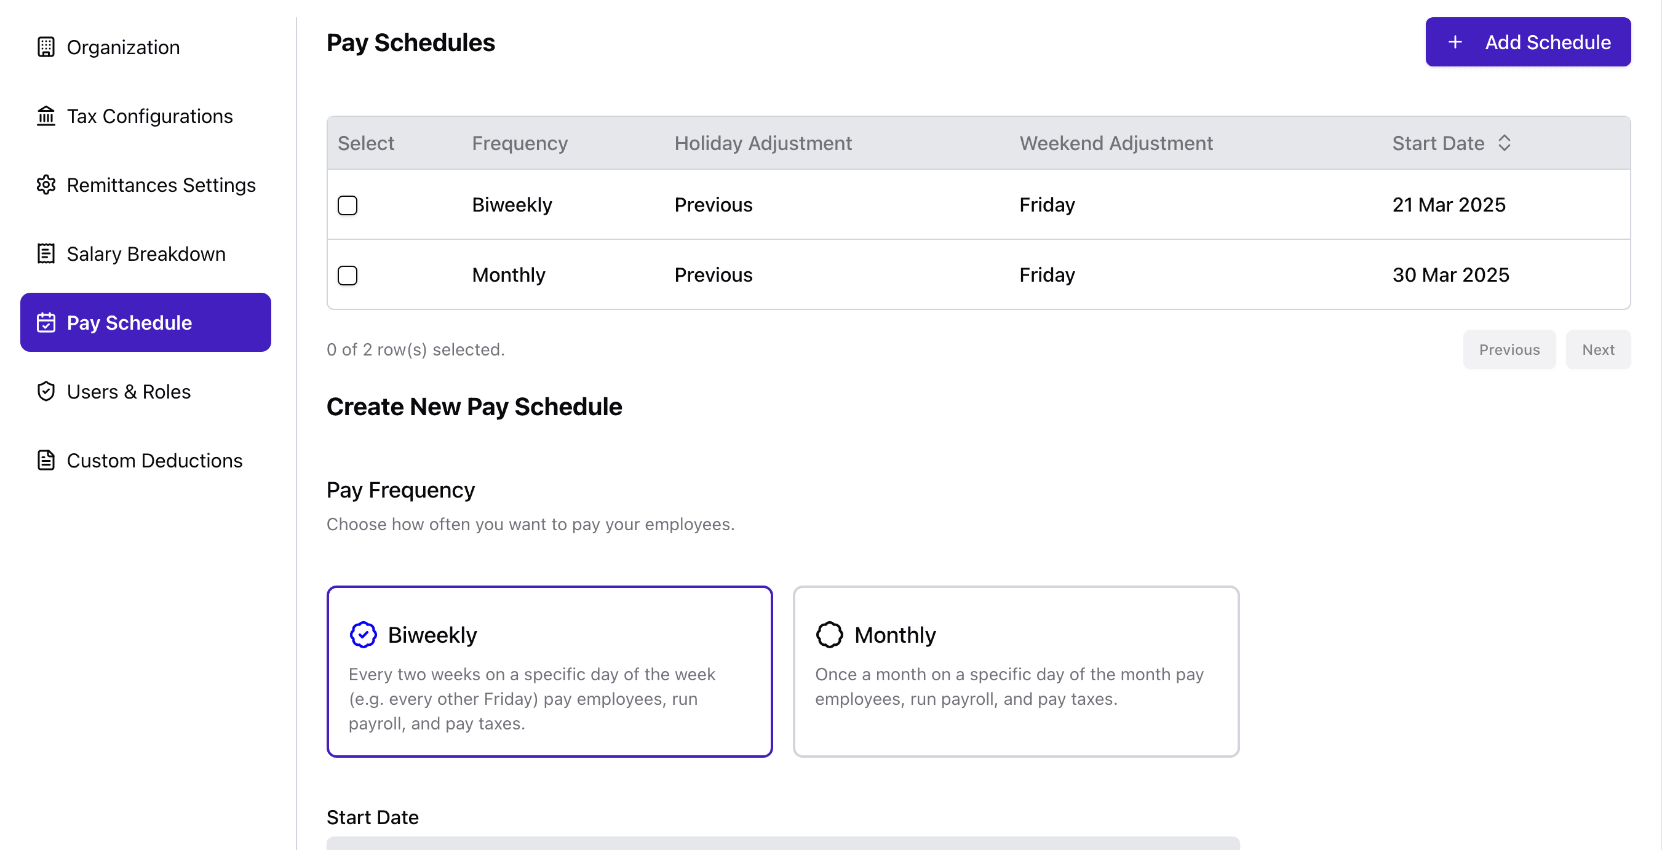Sort by Start Date using arrows
This screenshot has height=850, width=1662.
[1504, 143]
